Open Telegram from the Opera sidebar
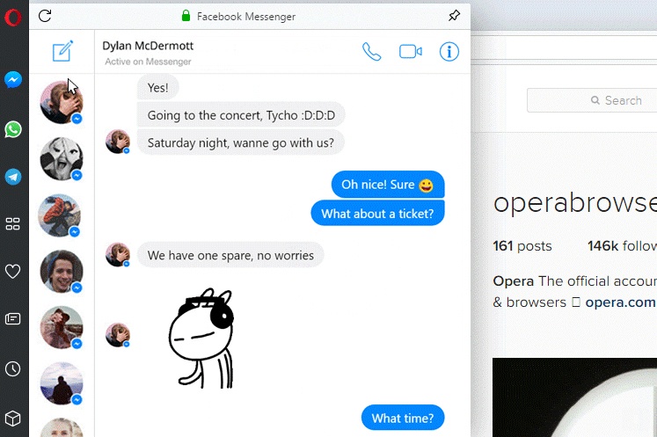Image resolution: width=657 pixels, height=437 pixels. point(13,177)
